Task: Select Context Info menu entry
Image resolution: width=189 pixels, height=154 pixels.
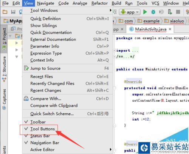Action: 68,60
